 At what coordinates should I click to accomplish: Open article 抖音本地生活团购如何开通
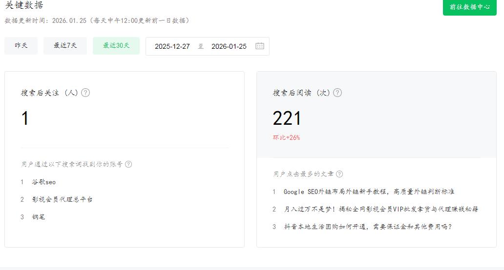point(368,227)
